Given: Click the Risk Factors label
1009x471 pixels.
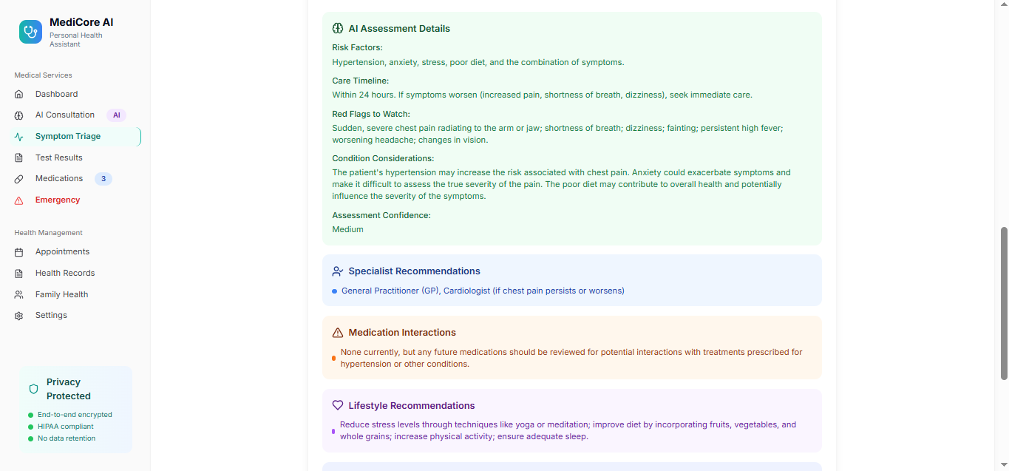Looking at the screenshot, I should [x=357, y=47].
